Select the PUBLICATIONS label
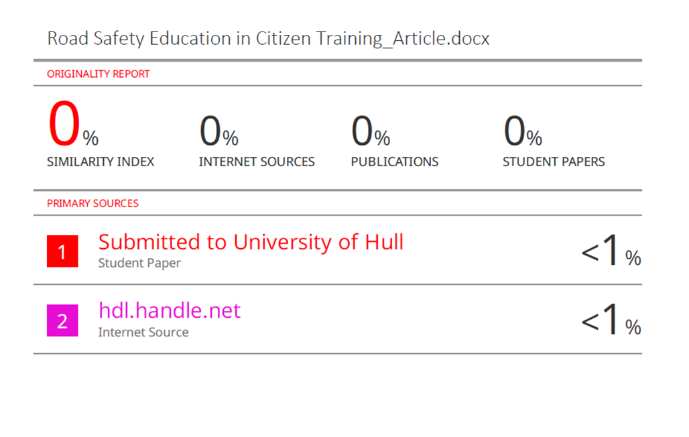Image resolution: width=689 pixels, height=437 pixels. (x=395, y=162)
